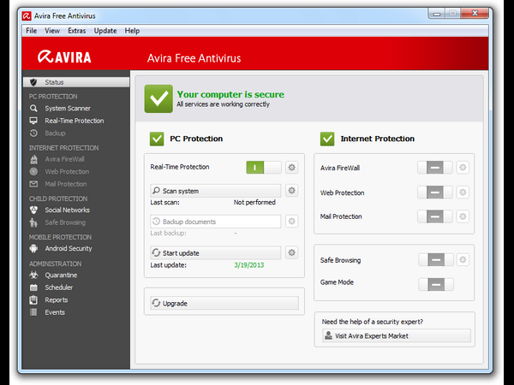Toggle the Web Protection switch
This screenshot has height=385, width=514.
click(434, 192)
